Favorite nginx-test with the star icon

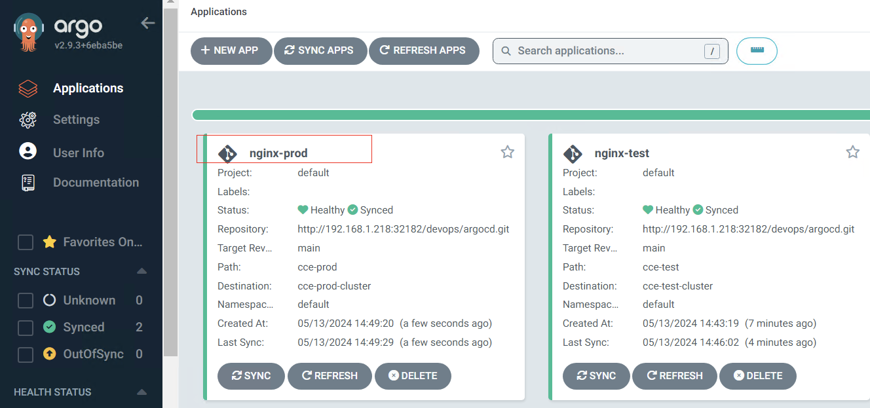pos(852,152)
